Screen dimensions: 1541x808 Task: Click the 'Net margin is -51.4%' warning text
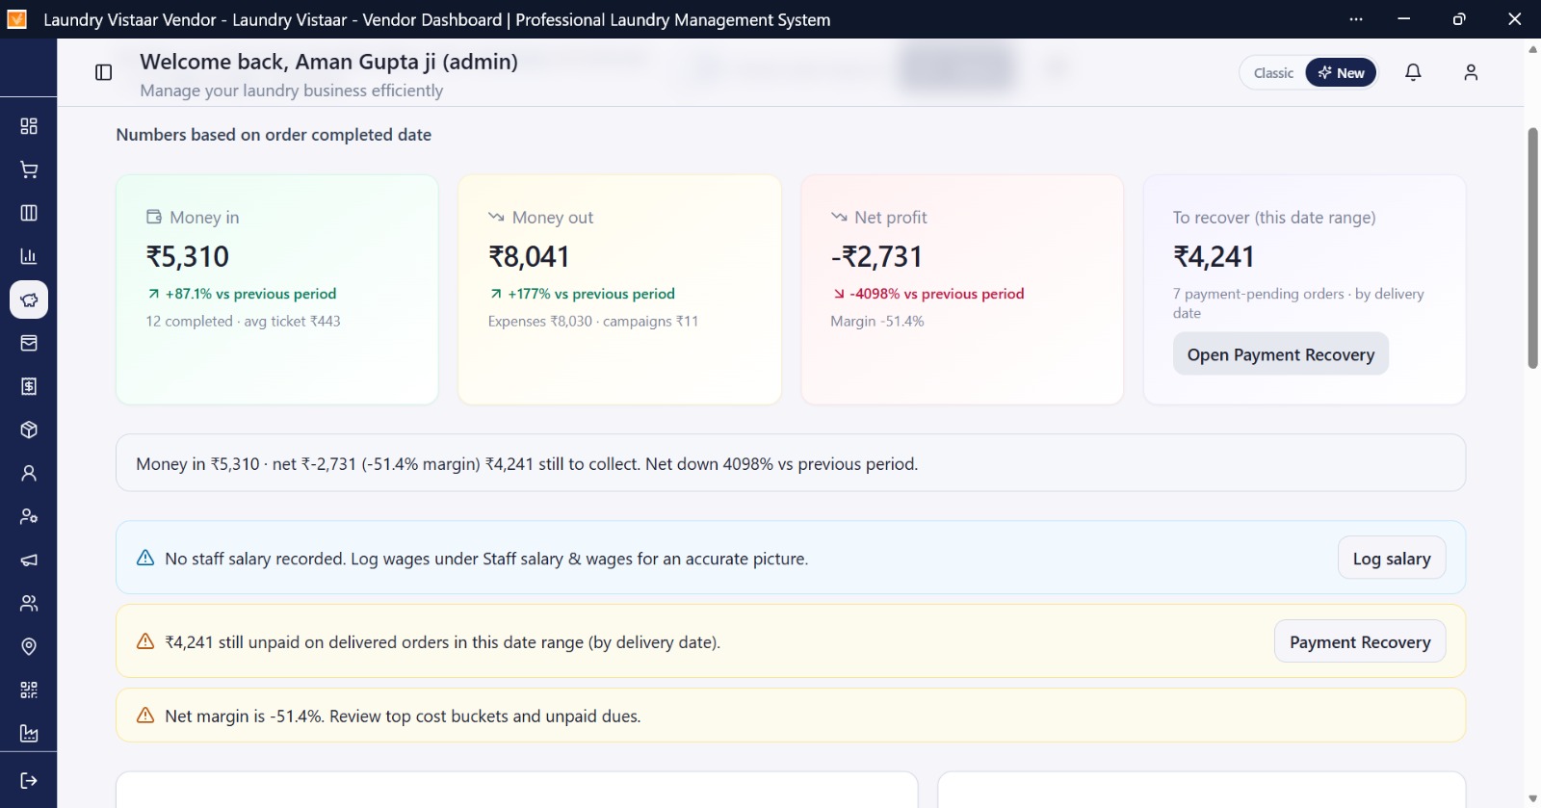(x=403, y=717)
